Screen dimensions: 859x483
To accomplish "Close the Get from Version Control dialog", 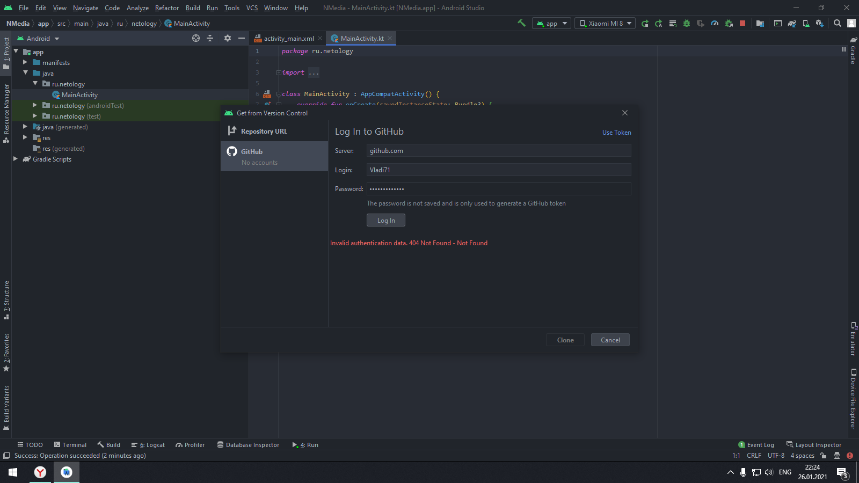I will coord(624,113).
